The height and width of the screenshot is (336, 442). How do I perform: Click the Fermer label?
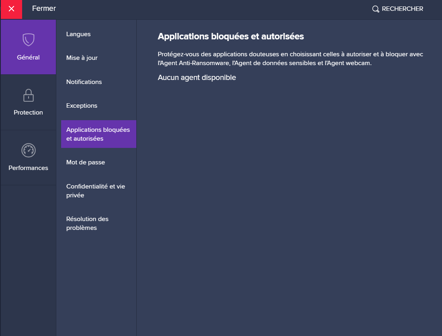pos(44,8)
